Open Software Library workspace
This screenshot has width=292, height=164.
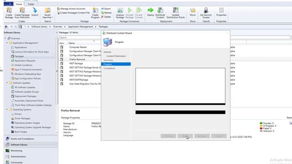click(31, 145)
